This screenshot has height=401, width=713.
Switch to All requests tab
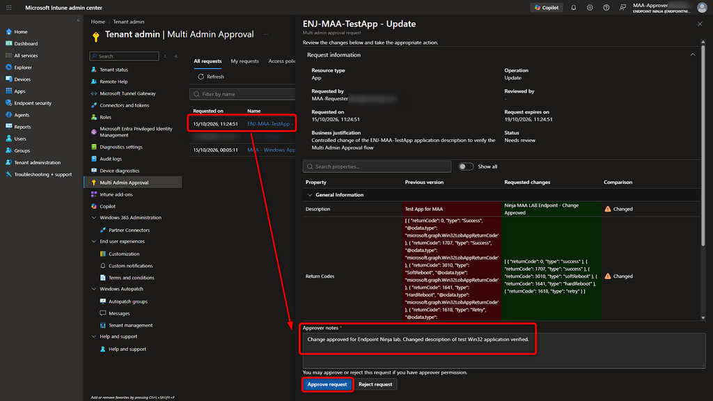pyautogui.click(x=207, y=61)
